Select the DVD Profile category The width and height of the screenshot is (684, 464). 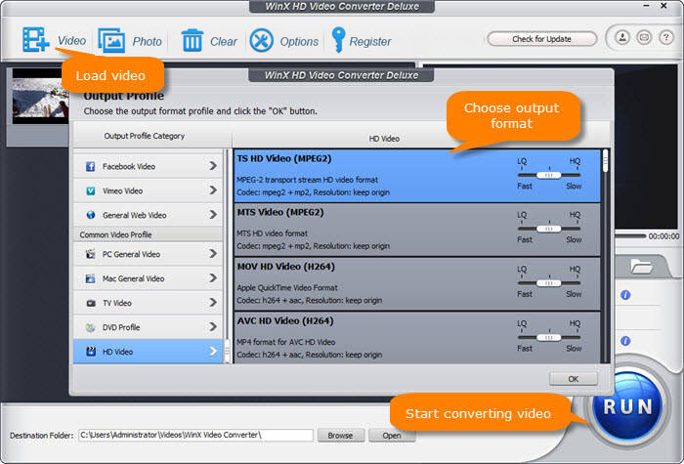click(x=148, y=327)
